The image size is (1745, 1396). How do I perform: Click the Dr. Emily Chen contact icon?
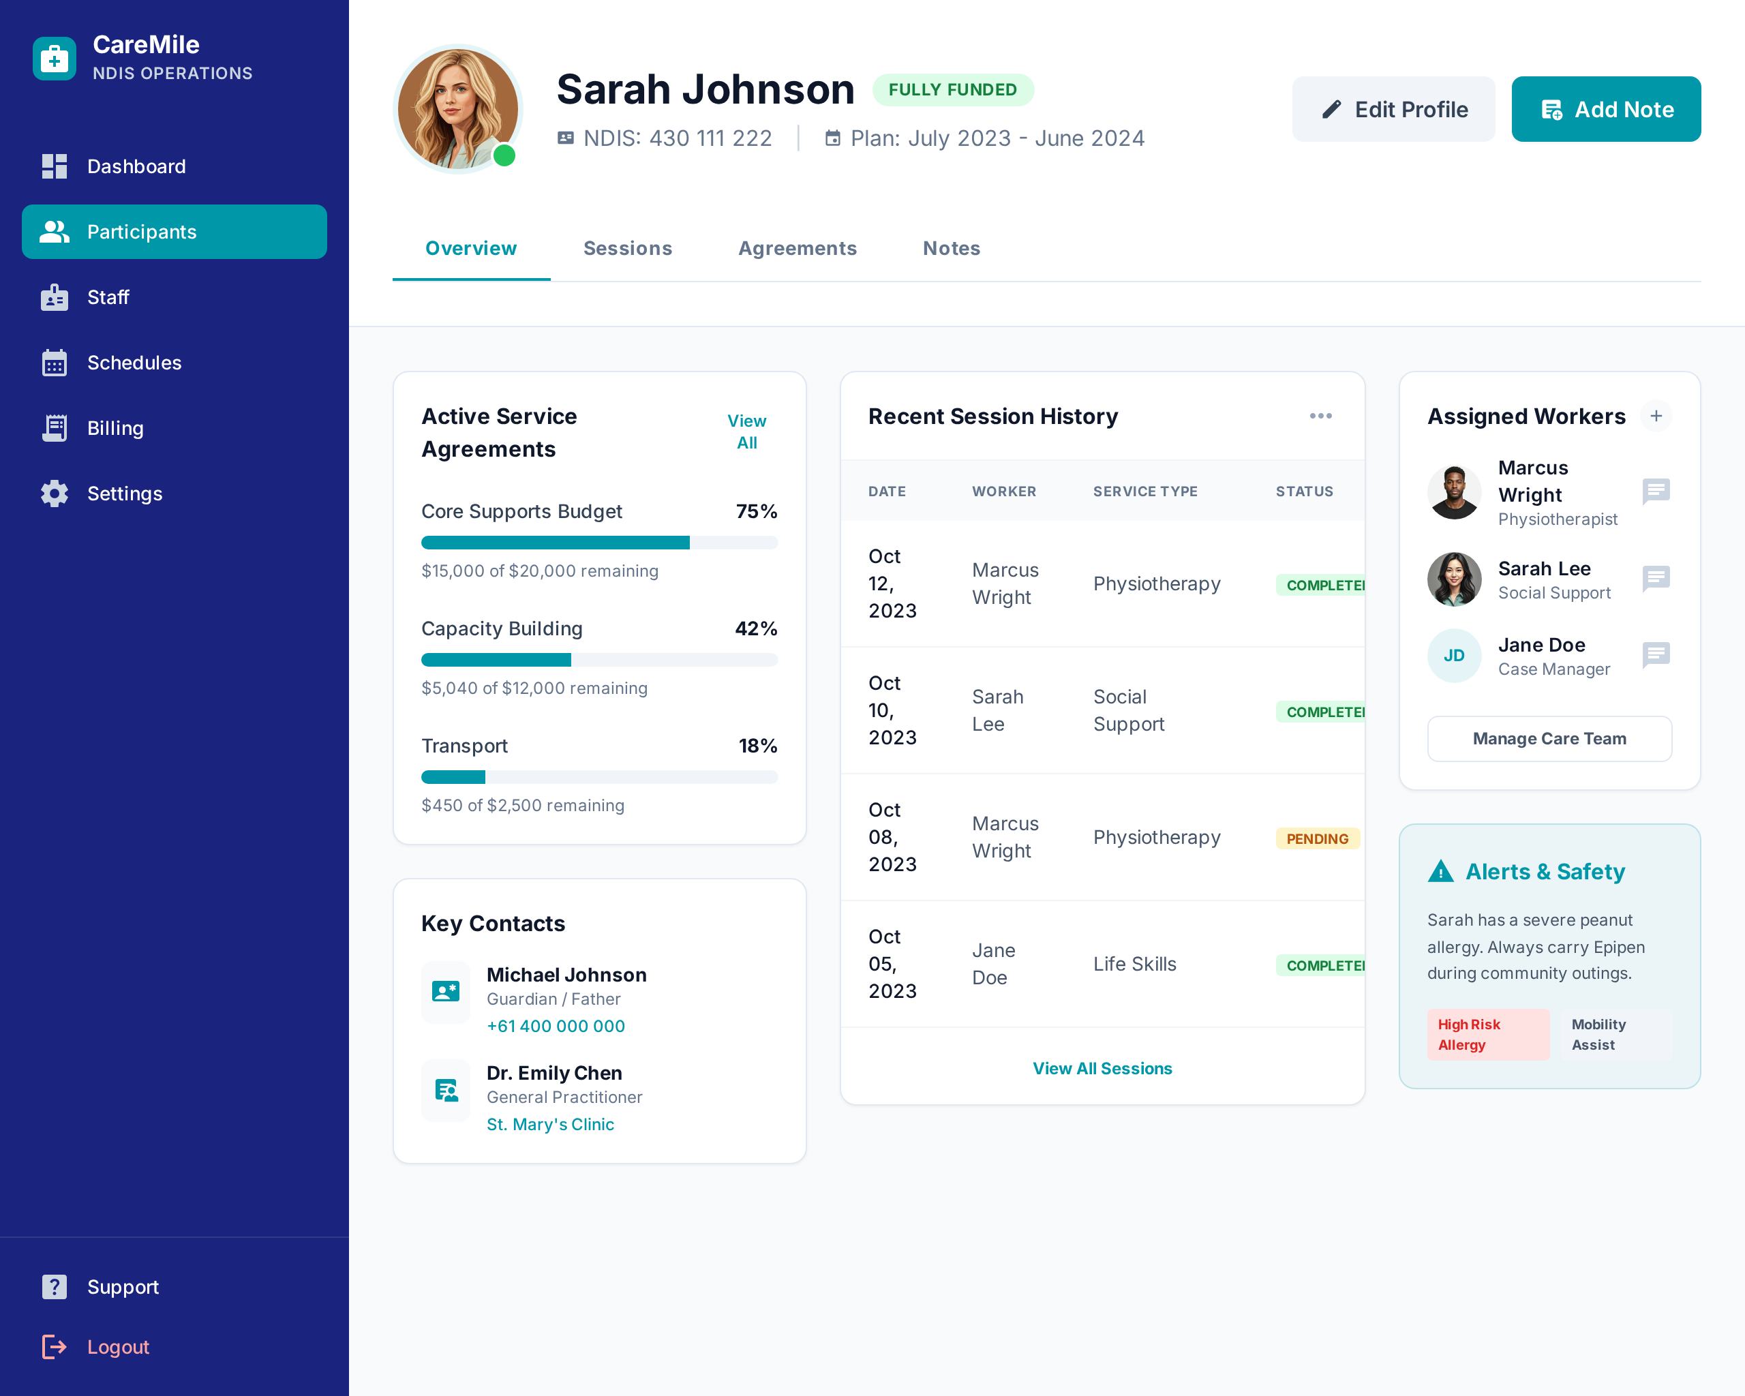coord(446,1090)
